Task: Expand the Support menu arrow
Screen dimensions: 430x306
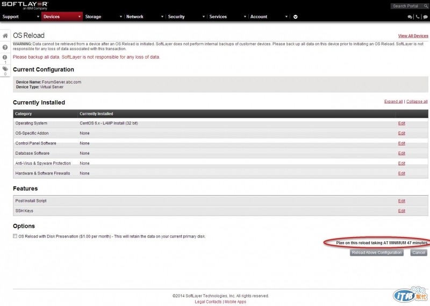Action: 38,17
